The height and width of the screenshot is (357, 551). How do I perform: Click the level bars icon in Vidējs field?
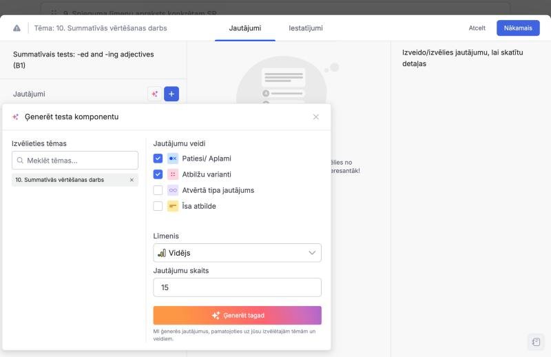tap(162, 253)
